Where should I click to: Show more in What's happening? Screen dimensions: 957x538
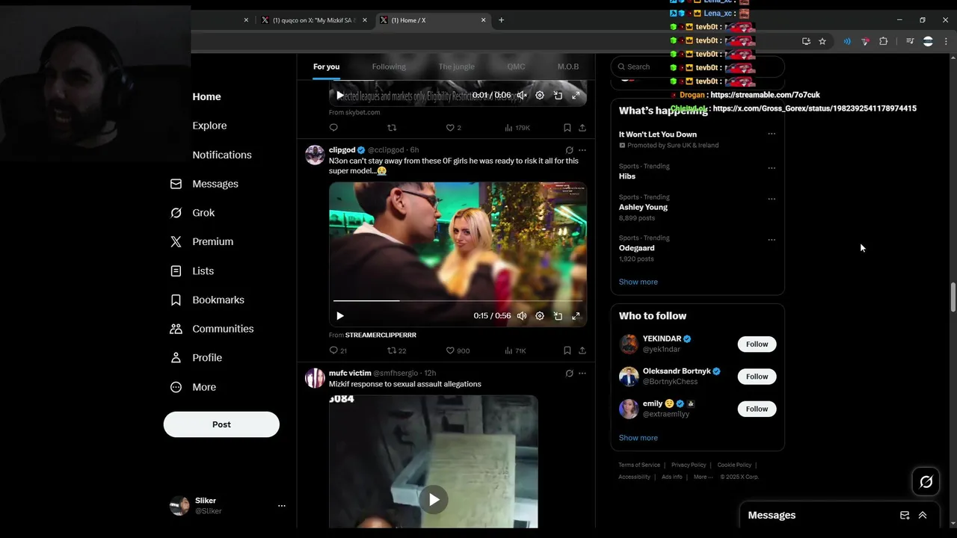click(638, 282)
